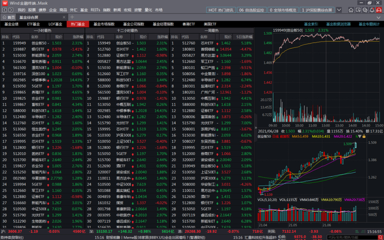Open the 我的 menu
The height and width of the screenshot is (240, 384).
pos(21,10)
